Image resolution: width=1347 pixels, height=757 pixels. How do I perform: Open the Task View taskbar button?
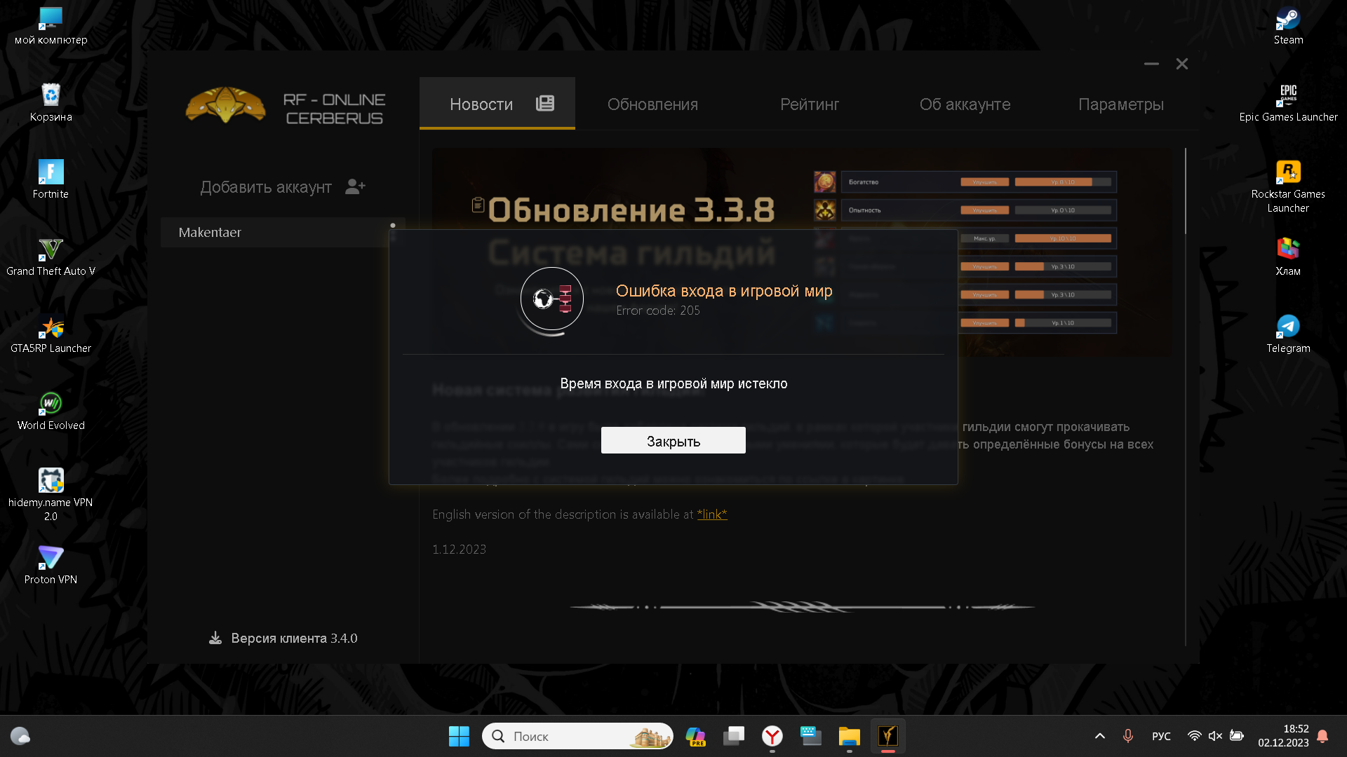(x=734, y=736)
